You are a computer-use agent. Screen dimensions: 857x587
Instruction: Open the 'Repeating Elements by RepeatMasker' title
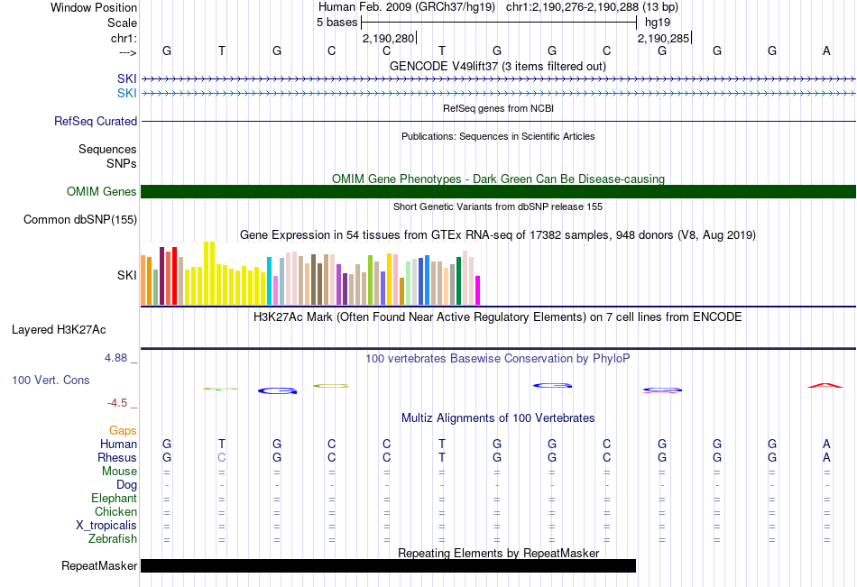point(498,553)
